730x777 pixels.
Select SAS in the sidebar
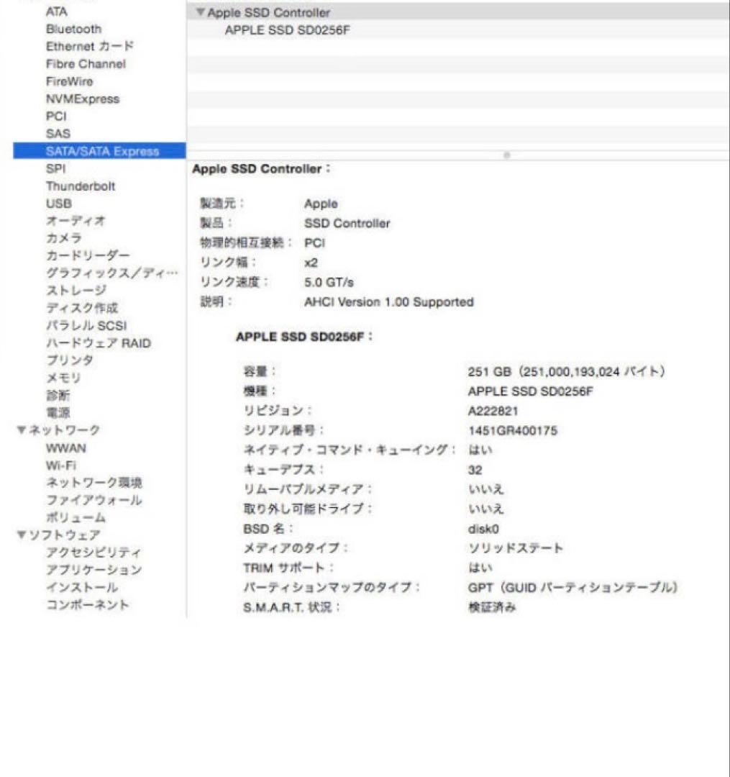click(58, 134)
